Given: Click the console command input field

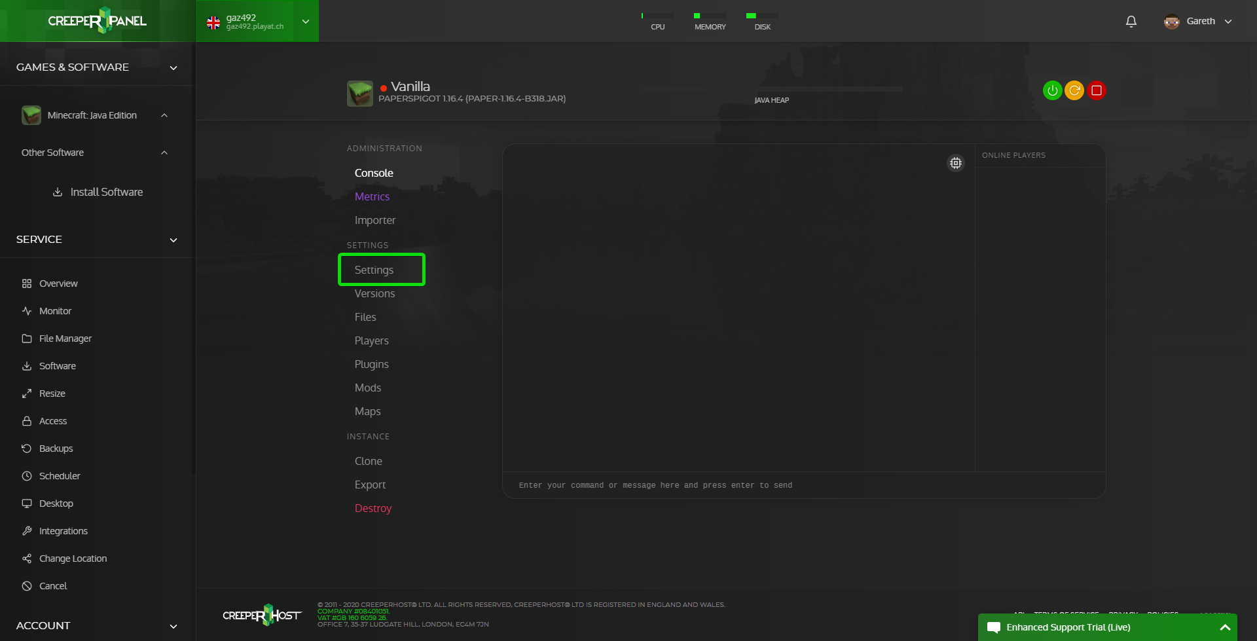Looking at the screenshot, I should click(x=804, y=485).
